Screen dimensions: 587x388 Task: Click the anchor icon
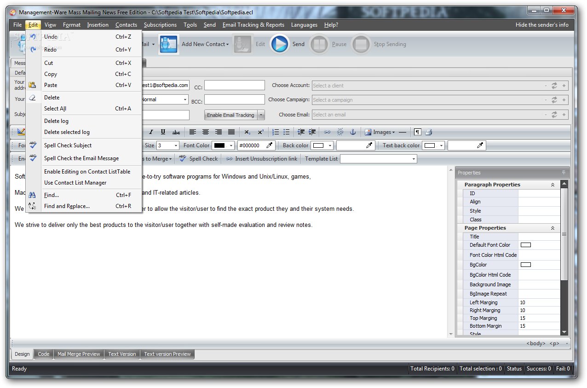(x=353, y=132)
